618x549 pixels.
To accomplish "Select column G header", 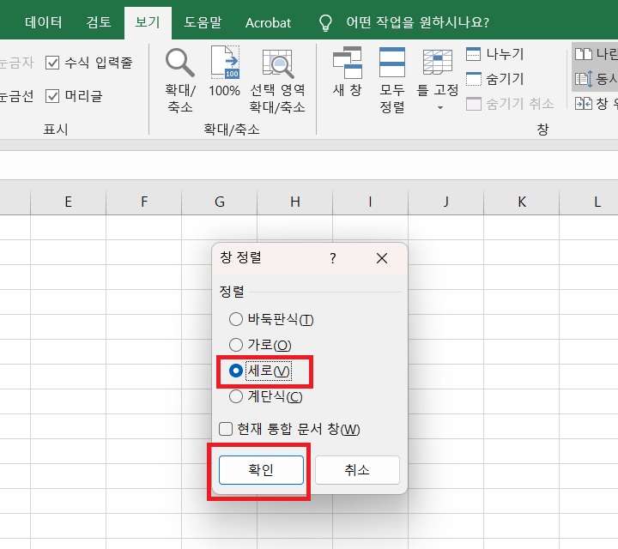I will tap(220, 202).
